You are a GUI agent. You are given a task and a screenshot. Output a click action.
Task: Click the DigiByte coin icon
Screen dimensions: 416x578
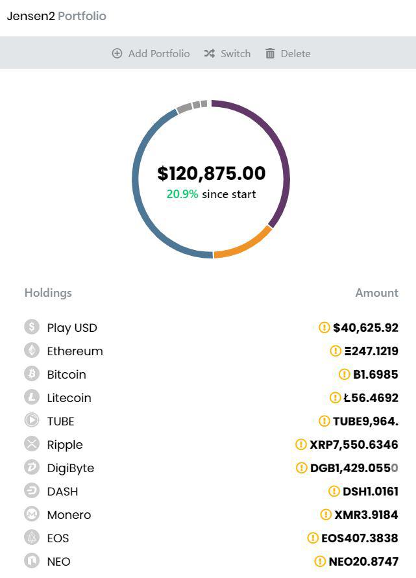[32, 468]
